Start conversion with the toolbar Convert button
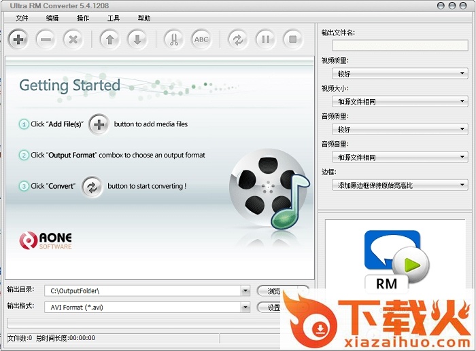 pyautogui.click(x=238, y=39)
